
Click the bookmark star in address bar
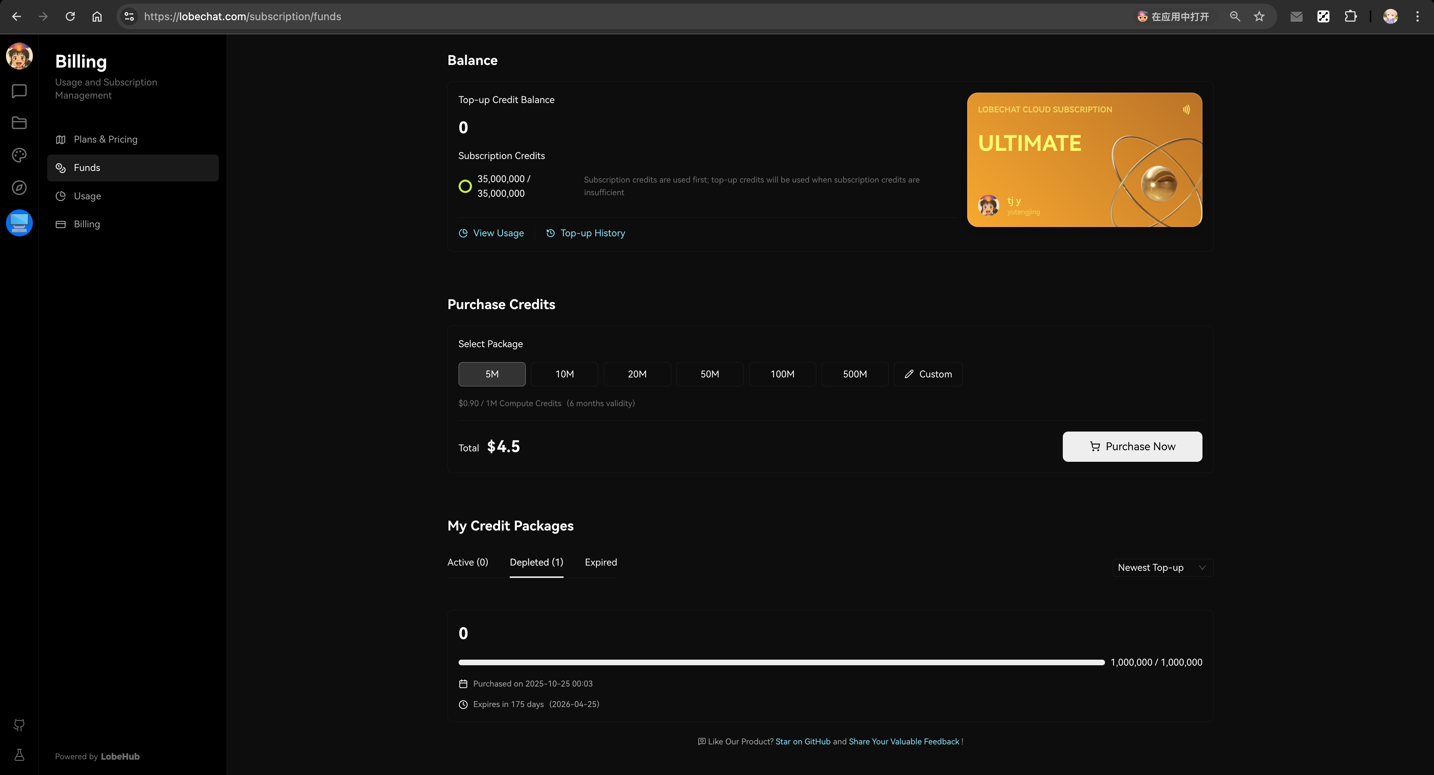click(x=1259, y=17)
